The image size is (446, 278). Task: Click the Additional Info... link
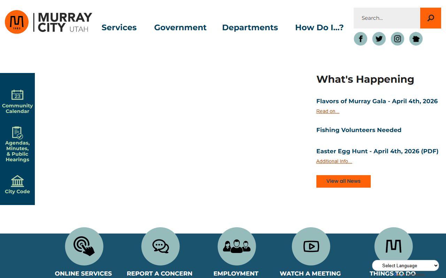334,161
